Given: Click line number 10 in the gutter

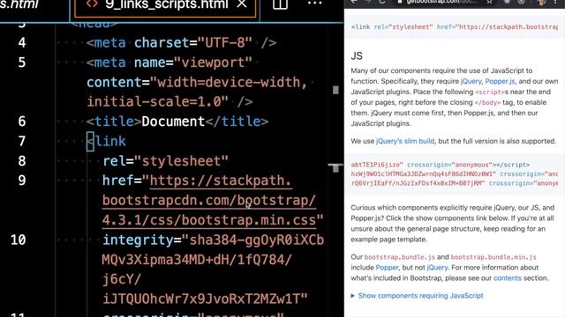Looking at the screenshot, I should pyautogui.click(x=18, y=240).
